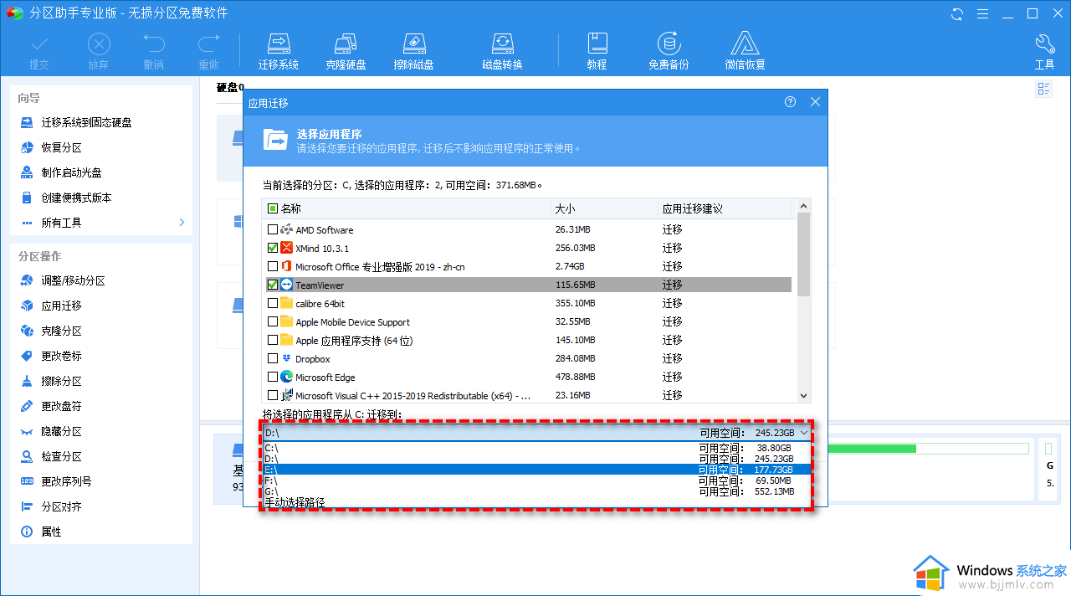Choose F:\ with 69.50MB free
Viewport: 1071px width, 596px height.
pos(536,480)
